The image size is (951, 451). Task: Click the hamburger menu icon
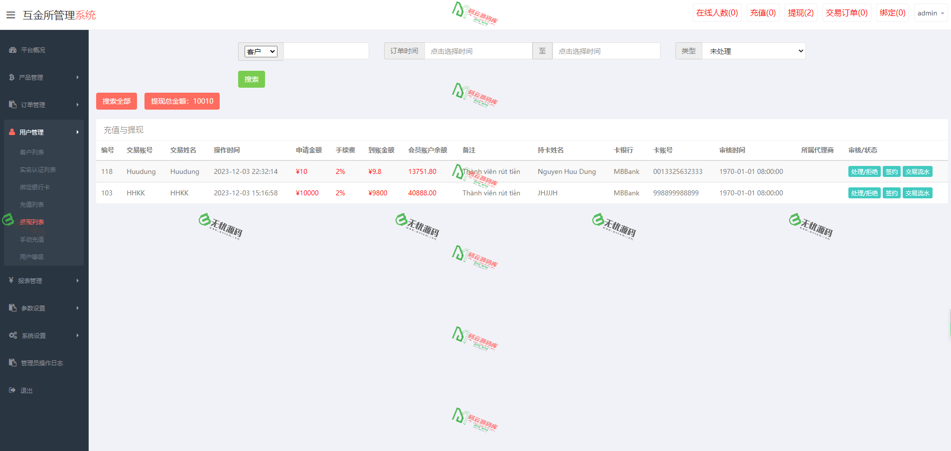tap(10, 15)
